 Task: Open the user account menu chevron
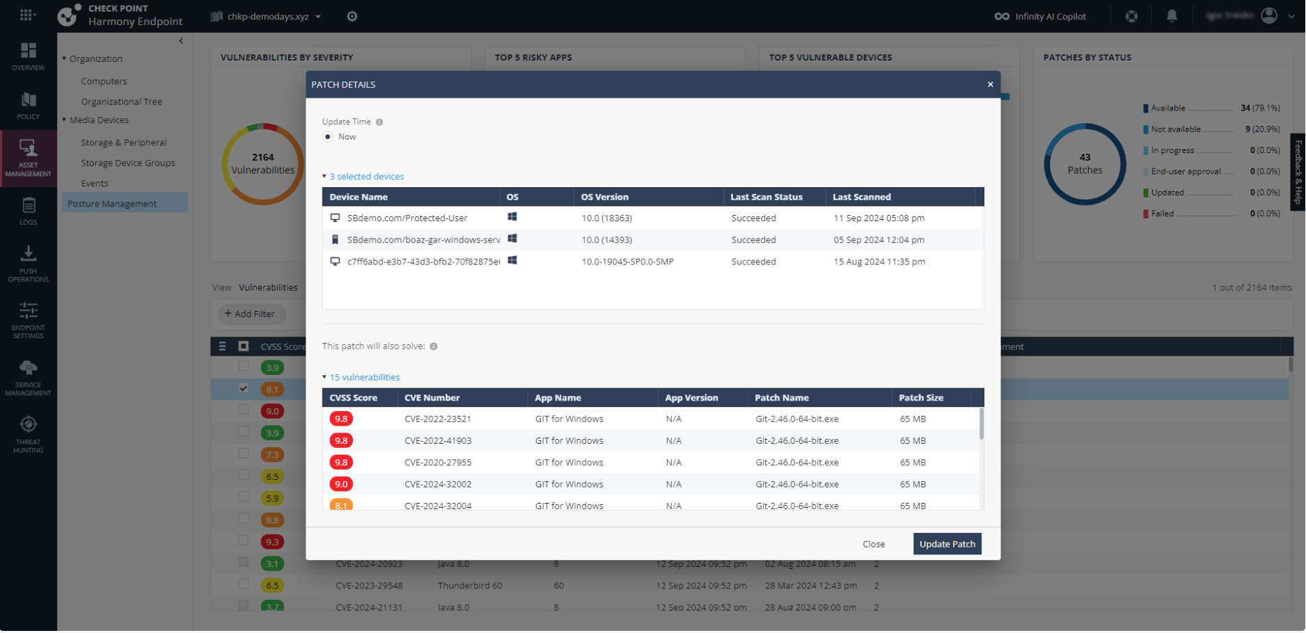[x=1291, y=16]
